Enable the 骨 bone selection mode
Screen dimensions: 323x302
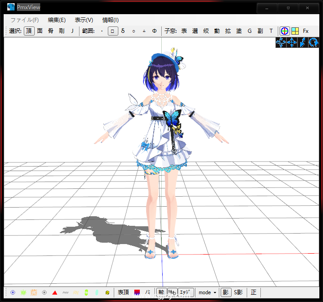[51, 31]
